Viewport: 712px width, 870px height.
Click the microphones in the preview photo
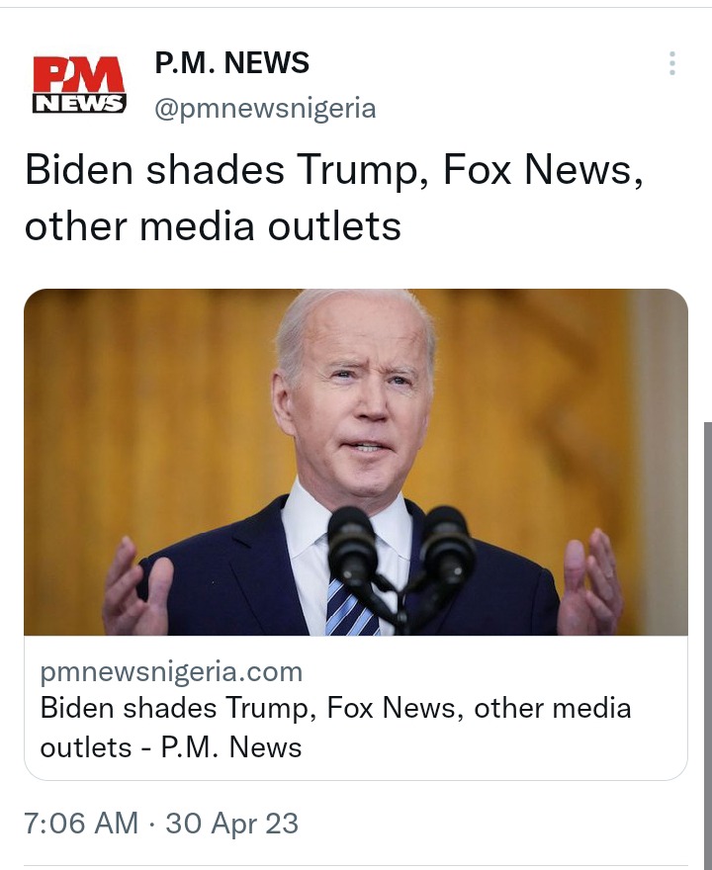[400, 565]
